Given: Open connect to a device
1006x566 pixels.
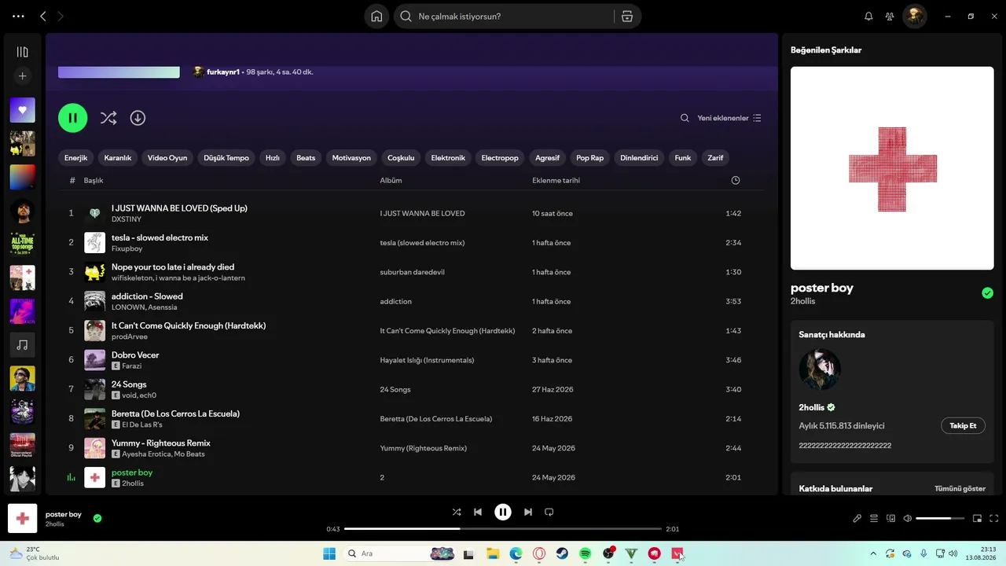Looking at the screenshot, I should [x=890, y=518].
